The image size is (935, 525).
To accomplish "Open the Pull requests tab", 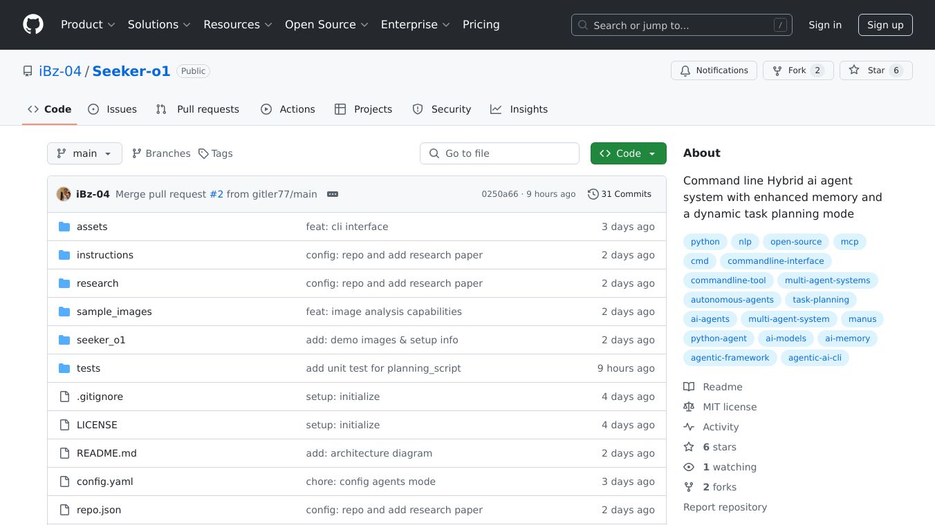I will 198,109.
